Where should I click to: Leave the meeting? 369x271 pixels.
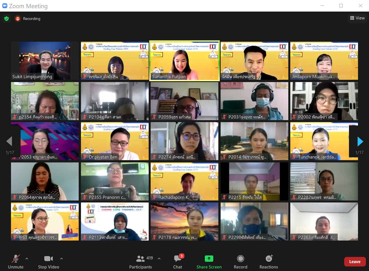355,262
